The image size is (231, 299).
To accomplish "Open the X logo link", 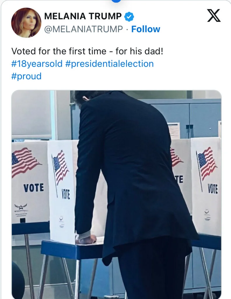I will tap(214, 15).
